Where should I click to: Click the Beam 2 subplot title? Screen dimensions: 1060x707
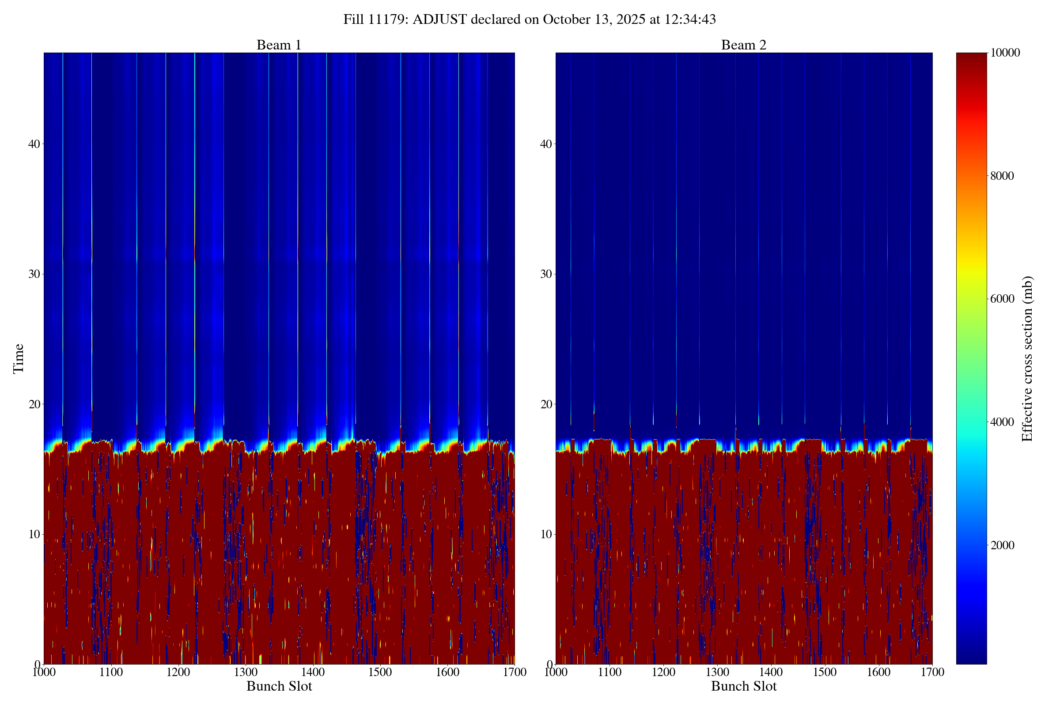click(744, 45)
